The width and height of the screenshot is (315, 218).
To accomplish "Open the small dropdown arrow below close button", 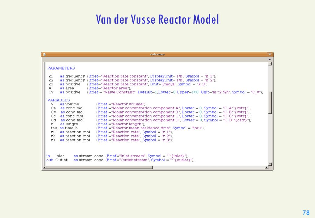I will coord(270,60).
